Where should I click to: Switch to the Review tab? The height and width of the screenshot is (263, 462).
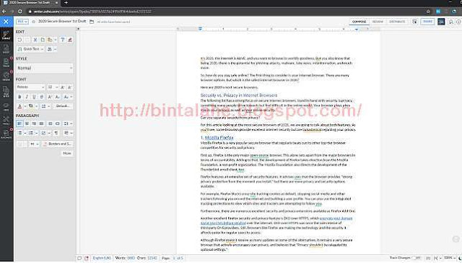coord(378,22)
